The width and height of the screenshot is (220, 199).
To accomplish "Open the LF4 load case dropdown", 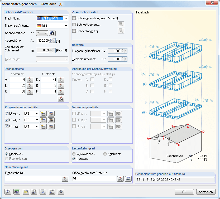I will [37, 127].
